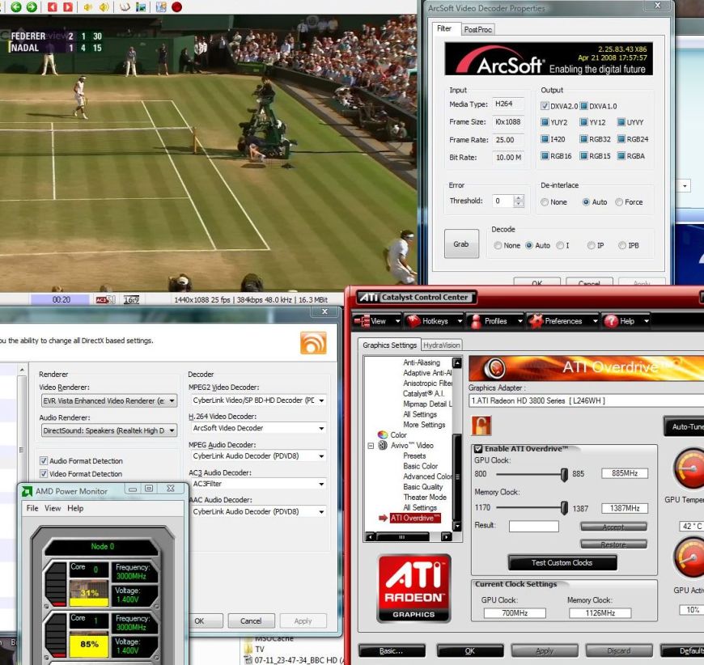The width and height of the screenshot is (704, 665).
Task: Click the Cancel button in DirectX settings dialog
Action: click(251, 621)
